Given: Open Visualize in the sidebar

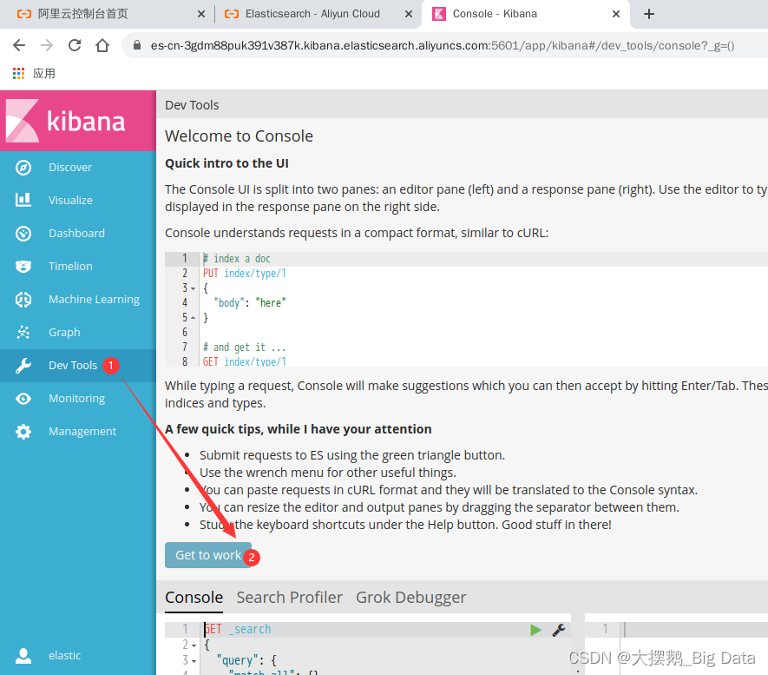Looking at the screenshot, I should (70, 201).
